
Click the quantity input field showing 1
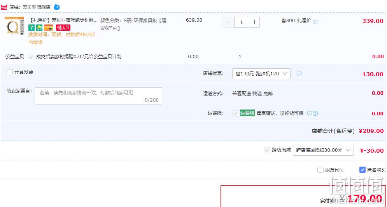[x=241, y=22]
